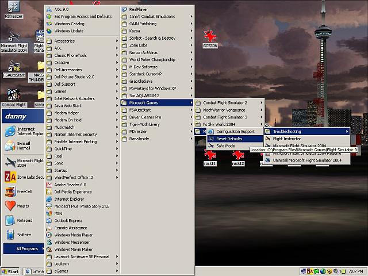
Task: Select Flight Instructor menu entry
Action: (x=286, y=139)
